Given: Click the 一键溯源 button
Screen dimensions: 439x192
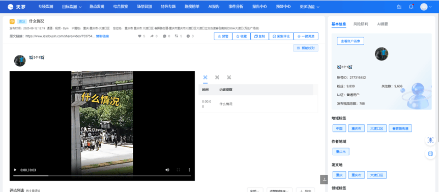Looking at the screenshot, I should (x=306, y=36).
